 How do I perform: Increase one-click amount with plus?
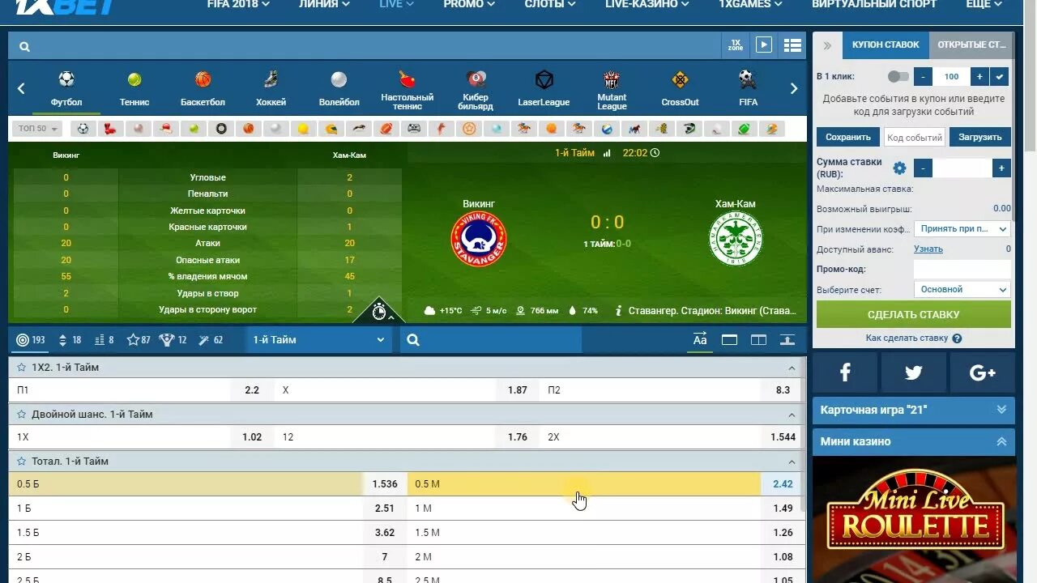(x=979, y=77)
